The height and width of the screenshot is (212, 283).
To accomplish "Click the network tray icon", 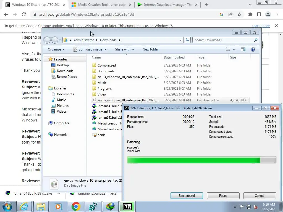I will tap(248, 207).
